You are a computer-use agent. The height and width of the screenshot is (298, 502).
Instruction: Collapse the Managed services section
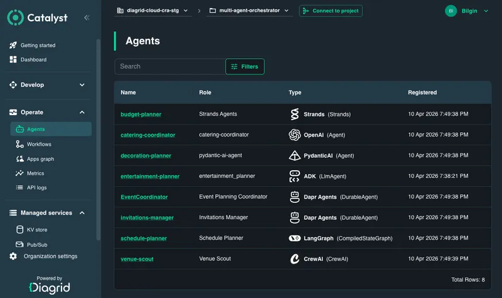coord(82,213)
